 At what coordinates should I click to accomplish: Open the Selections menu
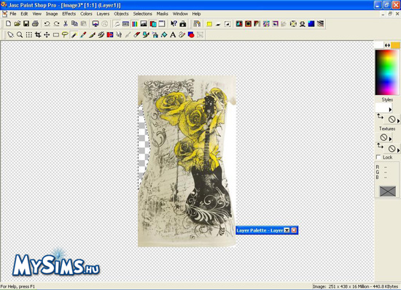[x=142, y=14]
